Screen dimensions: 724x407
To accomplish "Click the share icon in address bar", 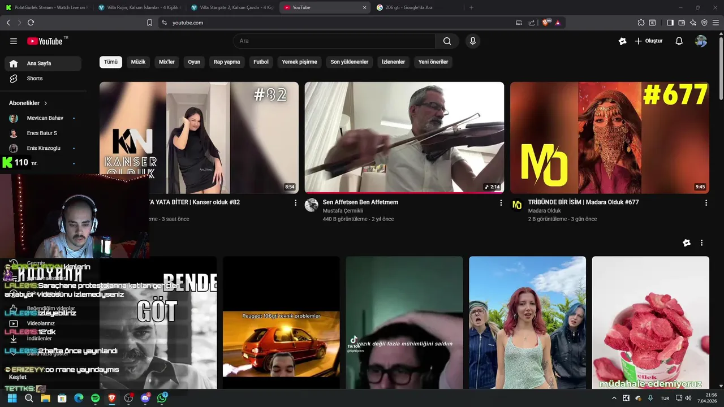I will (531, 23).
